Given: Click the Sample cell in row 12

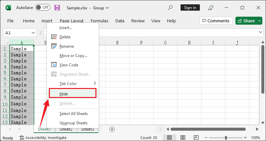Looking at the screenshot, I should click(x=22, y=116).
